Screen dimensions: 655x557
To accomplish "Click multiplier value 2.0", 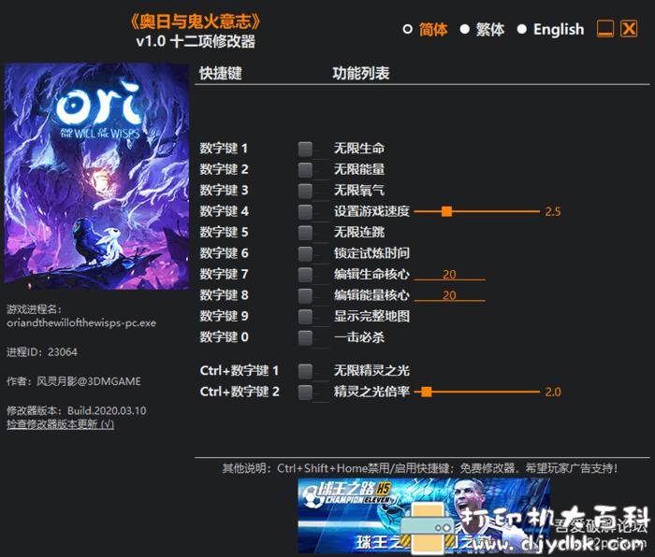I will tap(553, 393).
